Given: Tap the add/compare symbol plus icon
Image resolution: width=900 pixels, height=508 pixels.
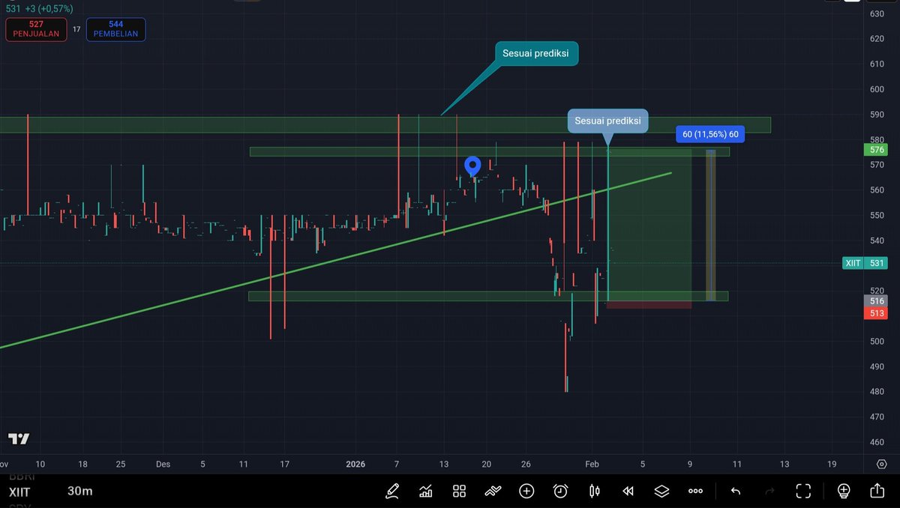Looking at the screenshot, I should tap(526, 492).
